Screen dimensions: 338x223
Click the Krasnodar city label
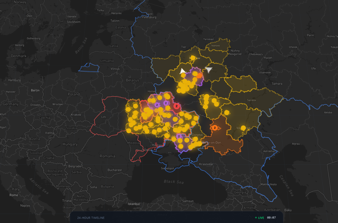[206, 164]
